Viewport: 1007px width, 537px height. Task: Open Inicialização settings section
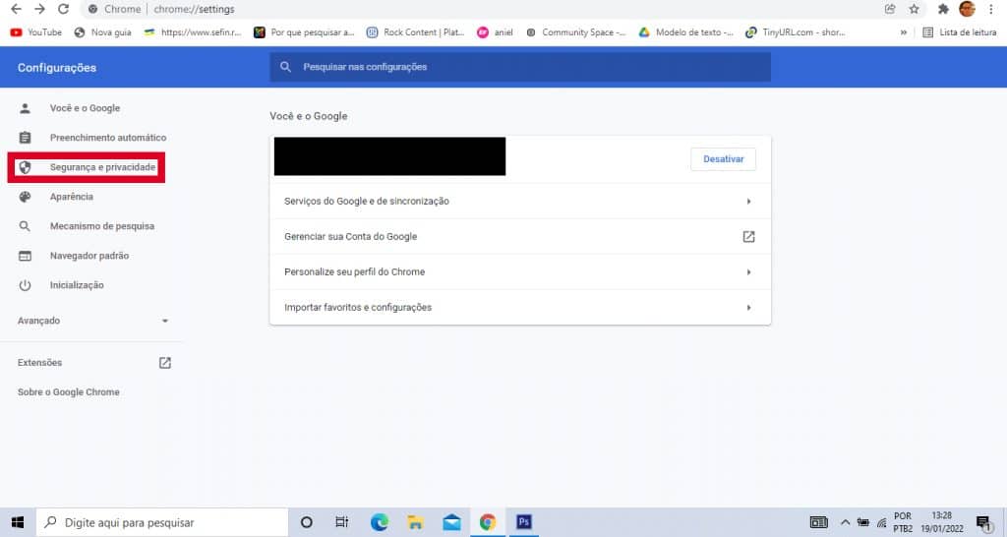(77, 285)
